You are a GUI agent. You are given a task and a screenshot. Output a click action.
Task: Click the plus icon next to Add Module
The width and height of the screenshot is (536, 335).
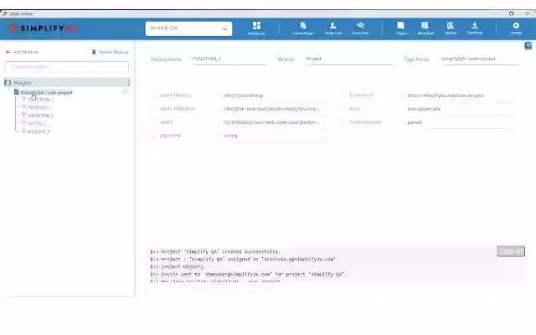[8, 52]
